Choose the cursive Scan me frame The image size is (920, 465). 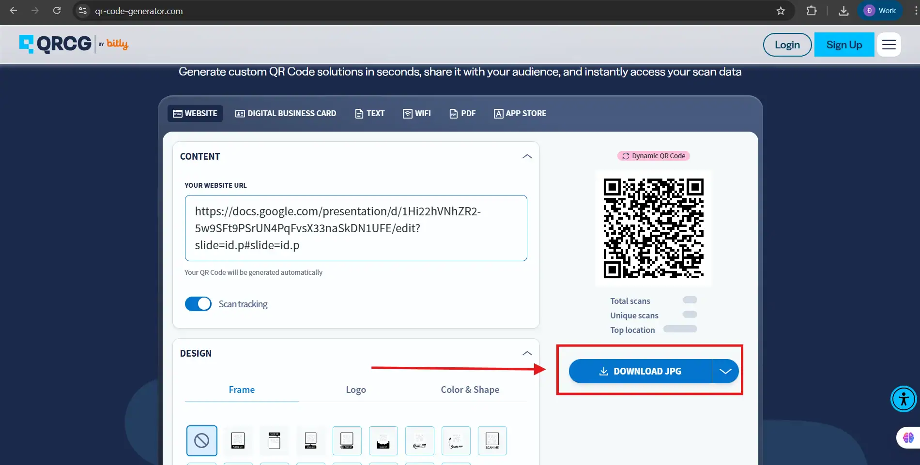(419, 440)
